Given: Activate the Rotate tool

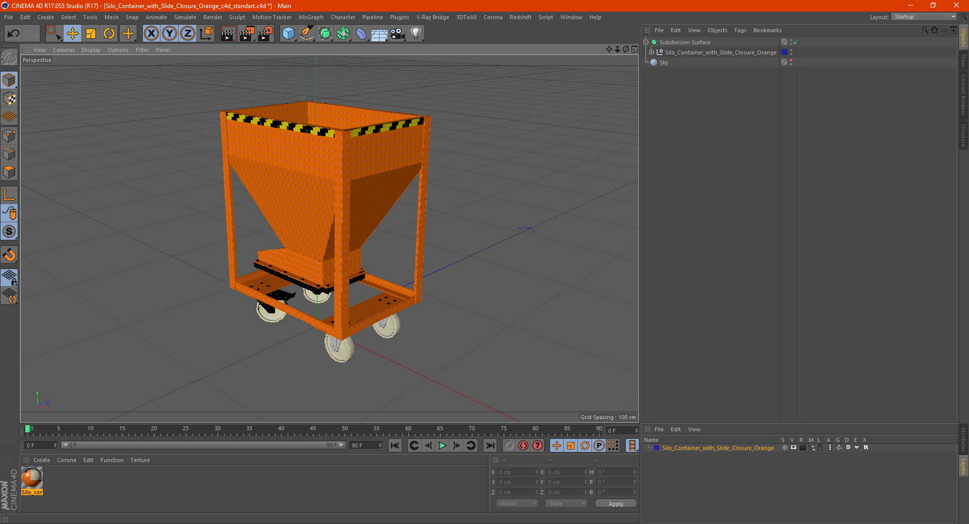Looking at the screenshot, I should pyautogui.click(x=109, y=34).
